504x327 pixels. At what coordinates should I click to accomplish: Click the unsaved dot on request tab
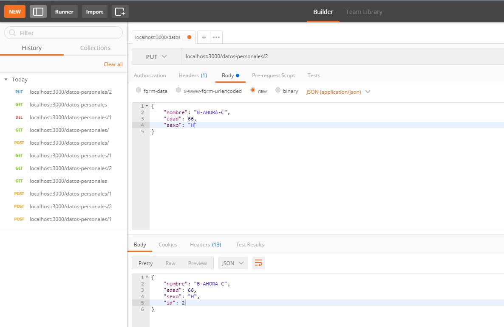pos(190,37)
